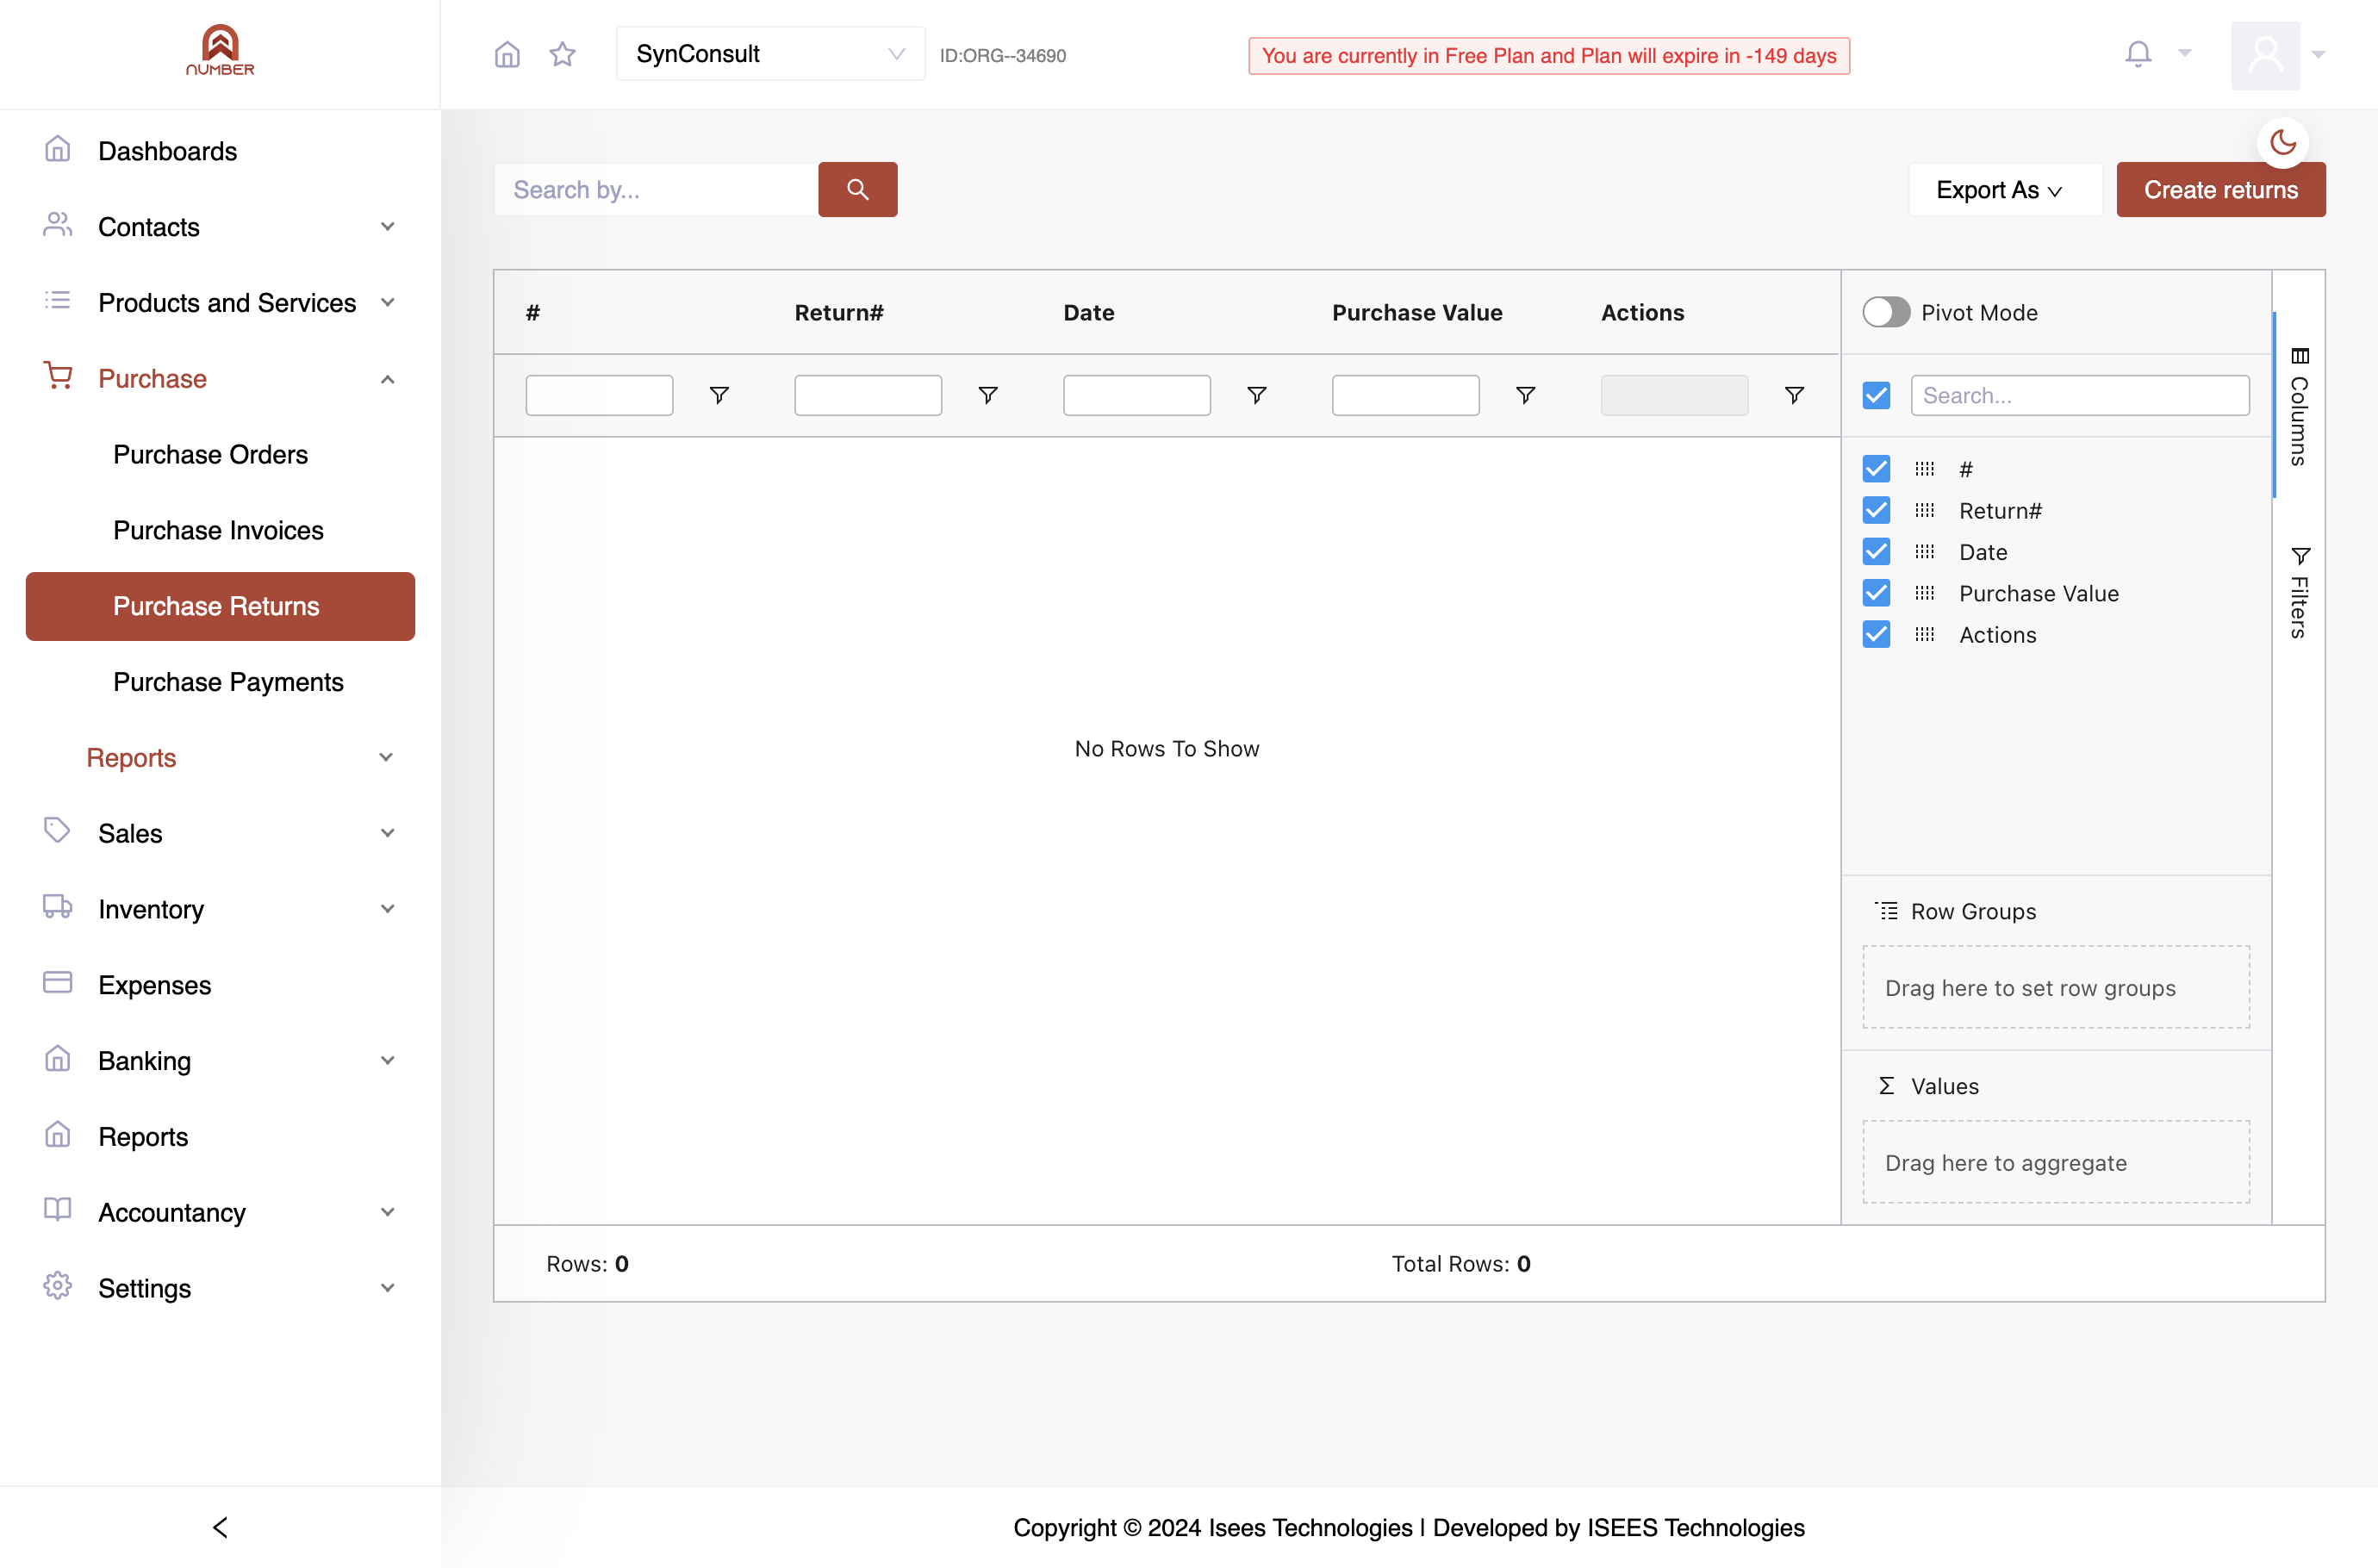Uncheck the Date column checkbox
Screen dimensions: 2378x1568
1876,552
